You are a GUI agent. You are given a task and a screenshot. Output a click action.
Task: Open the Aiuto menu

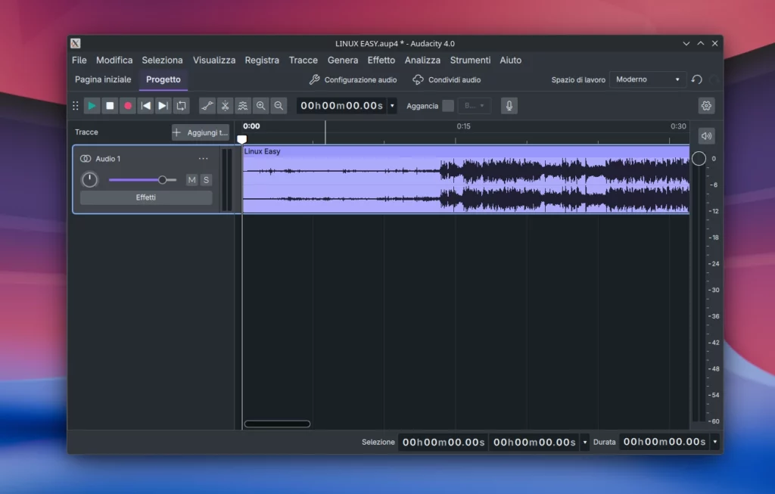click(511, 61)
